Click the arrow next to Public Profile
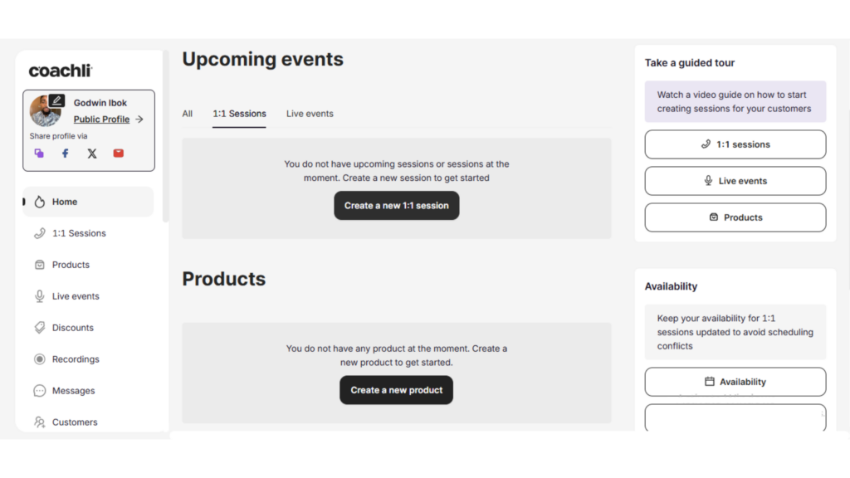Viewport: 850px width, 478px height. click(x=139, y=119)
